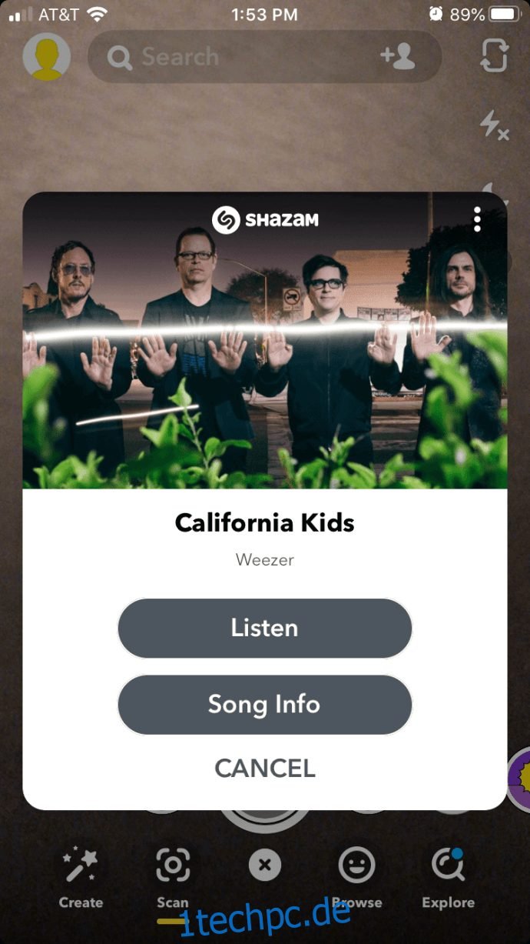Tap the battery indicator in status bar
This screenshot has width=530, height=944.
pyautogui.click(x=505, y=14)
